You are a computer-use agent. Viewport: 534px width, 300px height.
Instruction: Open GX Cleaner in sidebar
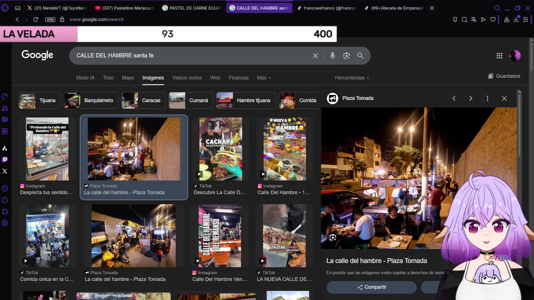pyautogui.click(x=5, y=108)
